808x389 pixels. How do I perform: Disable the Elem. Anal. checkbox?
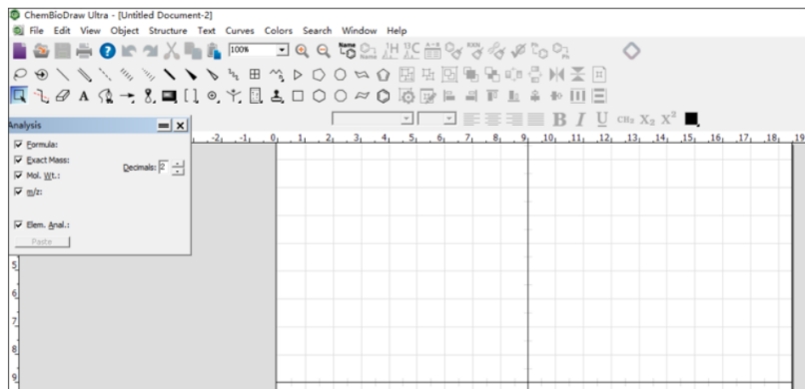tap(19, 224)
